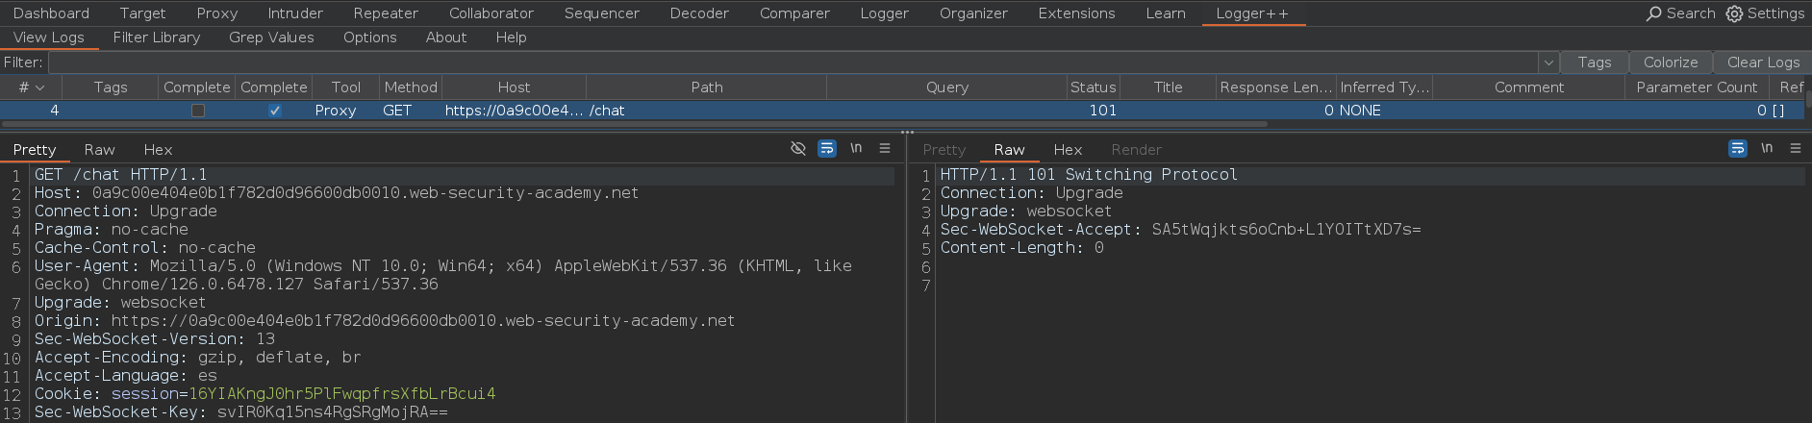Toggle hide non-printable eye icon in request panel
1812x423 pixels.
click(797, 148)
